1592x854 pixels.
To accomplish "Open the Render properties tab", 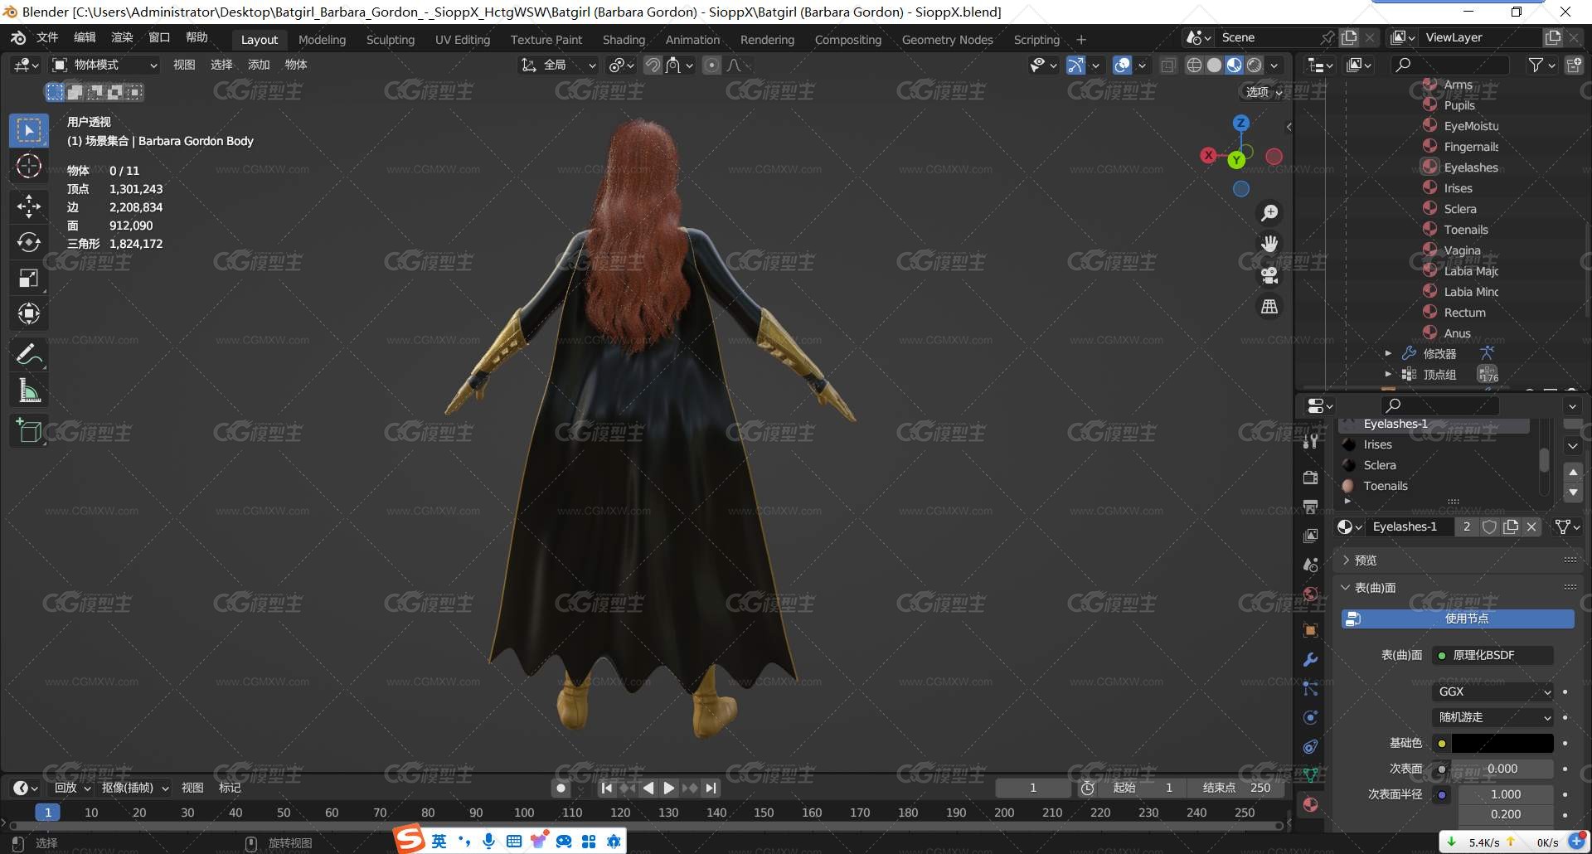I will tap(1310, 478).
